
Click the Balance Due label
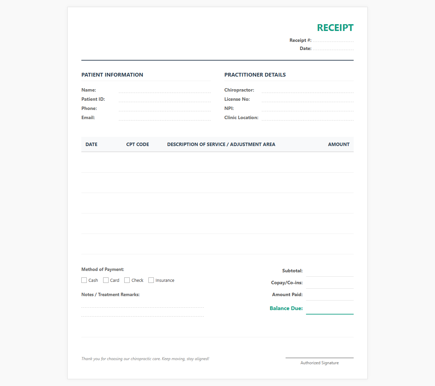coord(286,308)
